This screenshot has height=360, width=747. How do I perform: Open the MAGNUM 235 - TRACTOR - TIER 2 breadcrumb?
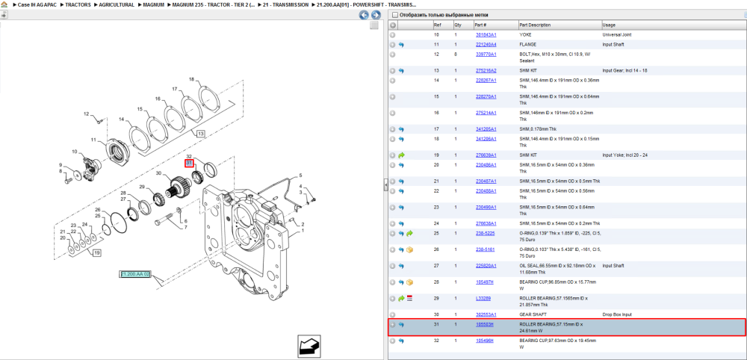click(x=214, y=4)
